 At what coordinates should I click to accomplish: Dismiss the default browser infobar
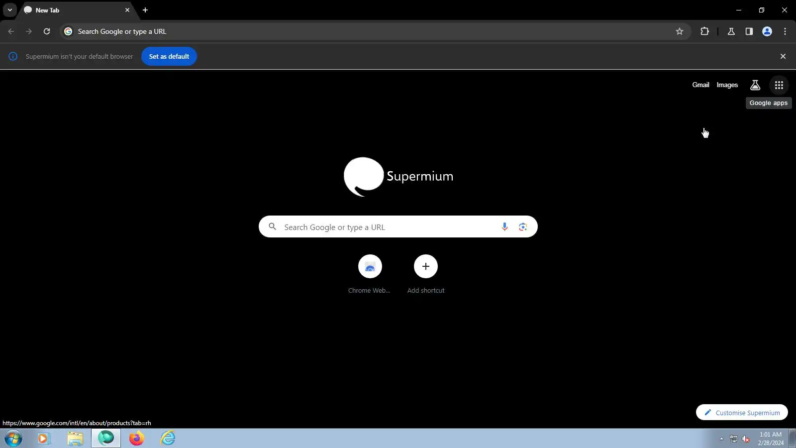[x=783, y=56]
